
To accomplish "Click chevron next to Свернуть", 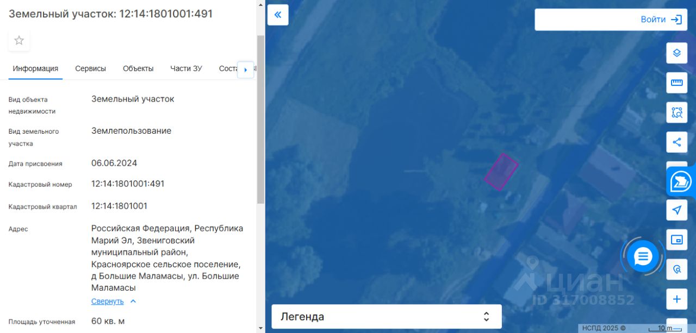I will click(133, 301).
